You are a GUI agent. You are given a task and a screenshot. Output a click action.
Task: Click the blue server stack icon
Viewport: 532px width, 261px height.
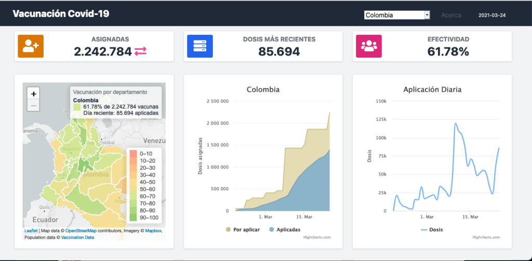(199, 46)
